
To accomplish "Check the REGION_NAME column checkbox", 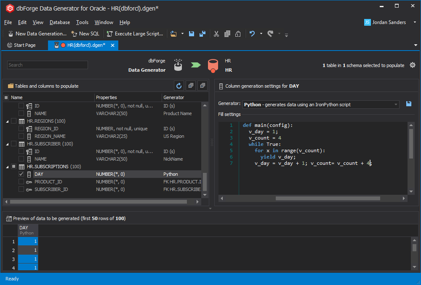I will [21, 136].
